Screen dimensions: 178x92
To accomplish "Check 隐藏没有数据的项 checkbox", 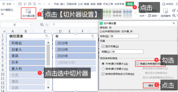I will point(138,64).
